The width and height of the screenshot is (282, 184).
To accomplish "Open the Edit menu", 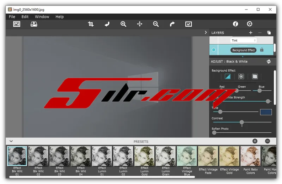I will click(25, 17).
